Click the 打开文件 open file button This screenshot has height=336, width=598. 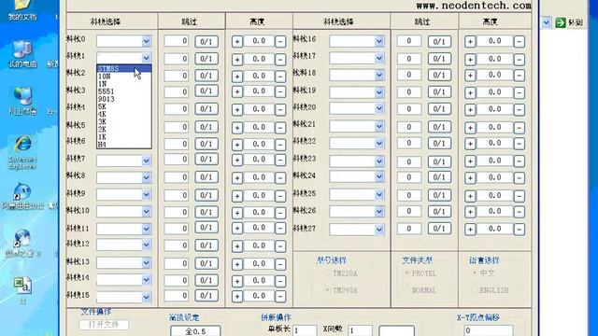(x=104, y=325)
